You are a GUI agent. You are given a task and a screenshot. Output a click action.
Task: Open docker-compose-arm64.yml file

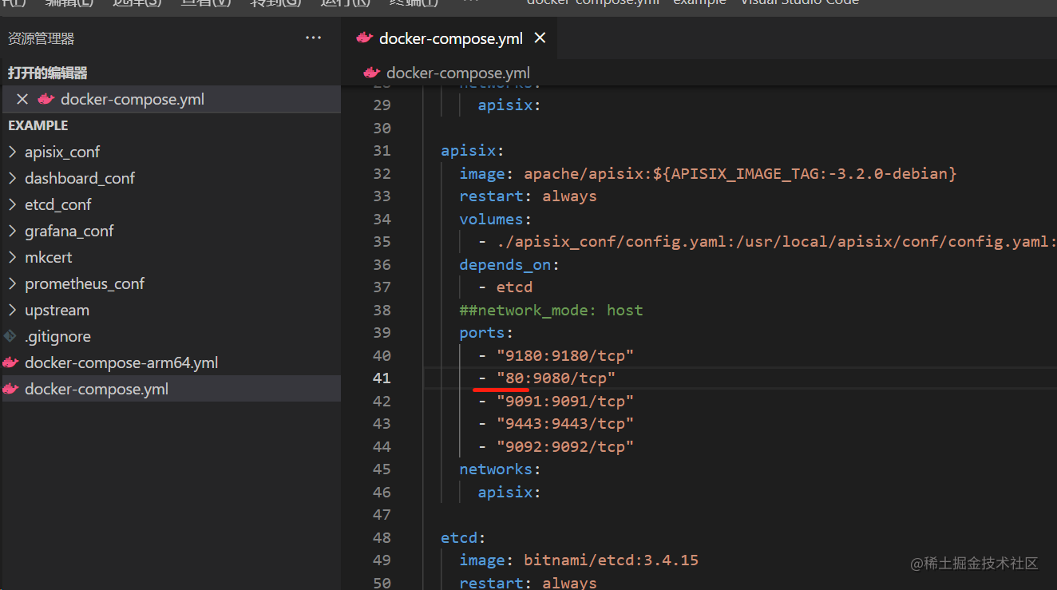[x=121, y=362]
